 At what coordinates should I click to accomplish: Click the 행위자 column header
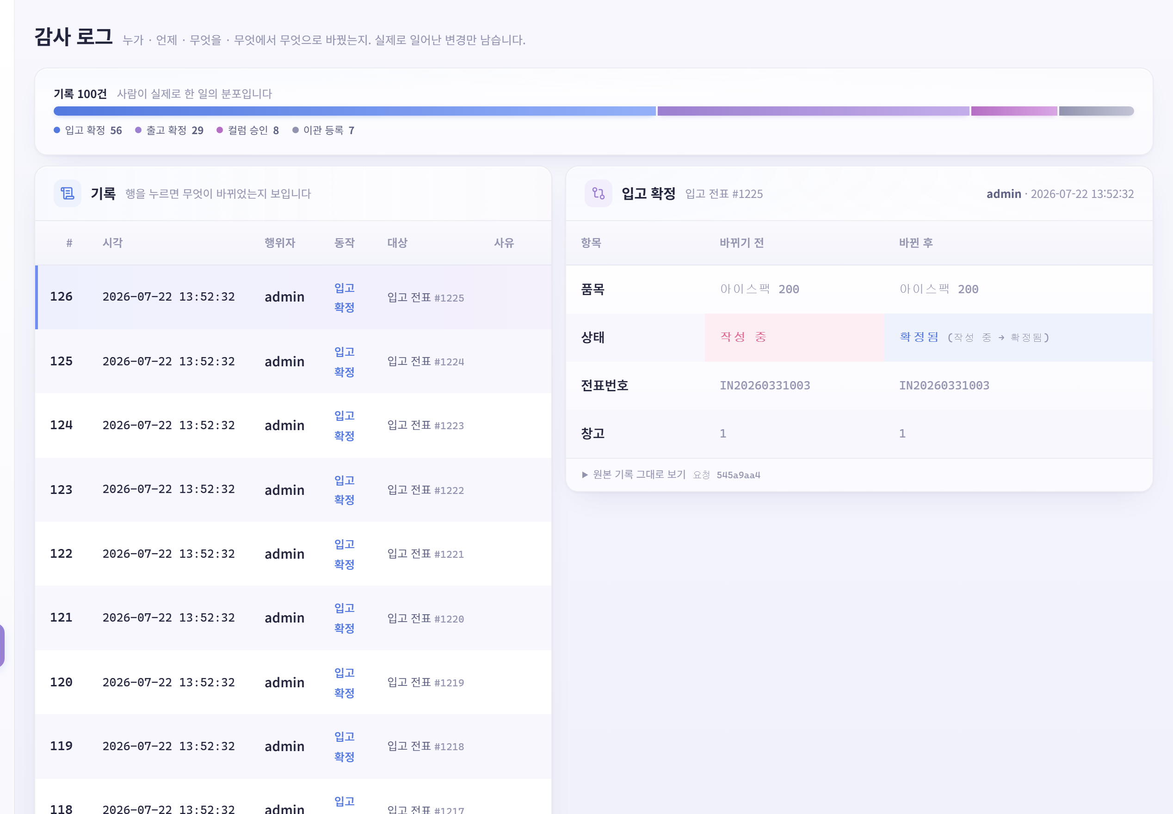coord(280,243)
